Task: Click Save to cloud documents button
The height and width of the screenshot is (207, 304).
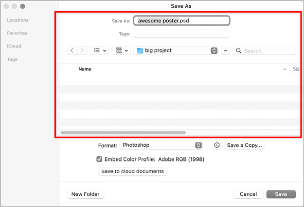Action: point(133,171)
